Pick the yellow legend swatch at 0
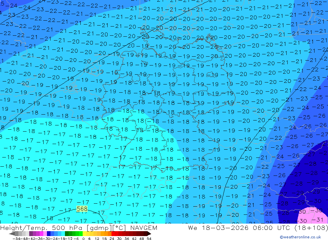328x240 pixels. coord(84,233)
